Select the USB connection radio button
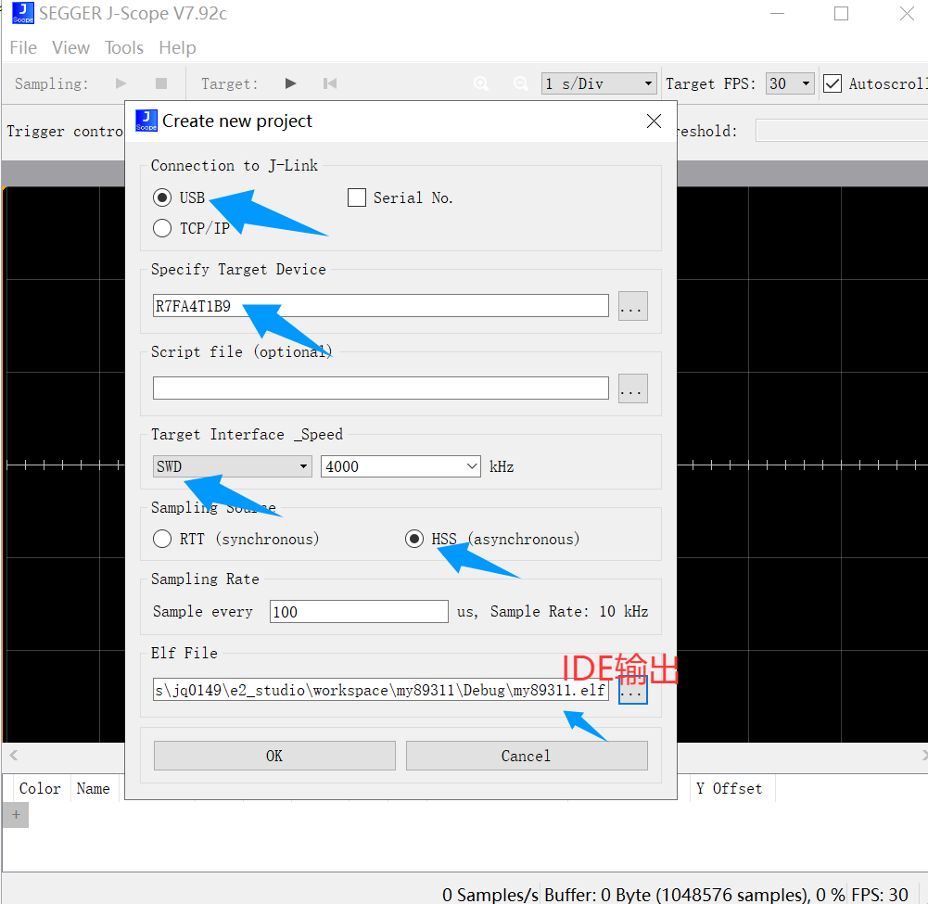Viewport: 928px width, 904px height. click(x=162, y=197)
